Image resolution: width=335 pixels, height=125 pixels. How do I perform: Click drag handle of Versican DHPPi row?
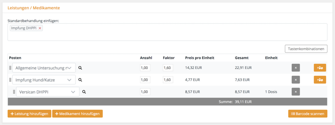click(x=14, y=92)
